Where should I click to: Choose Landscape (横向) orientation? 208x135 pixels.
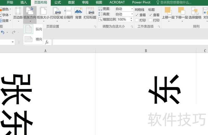pos(33,39)
